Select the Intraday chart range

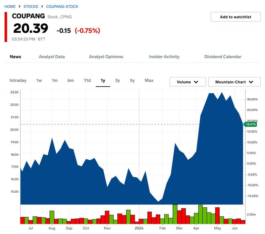[x=18, y=80]
